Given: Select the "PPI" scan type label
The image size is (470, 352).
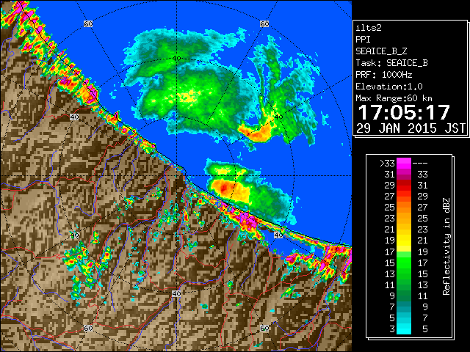Looking at the screenshot, I should point(363,40).
